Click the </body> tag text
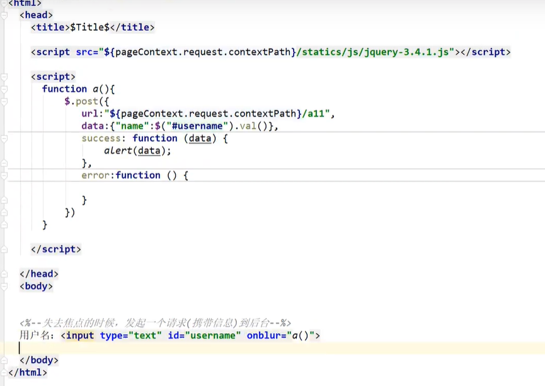This screenshot has width=545, height=386. pyautogui.click(x=39, y=360)
